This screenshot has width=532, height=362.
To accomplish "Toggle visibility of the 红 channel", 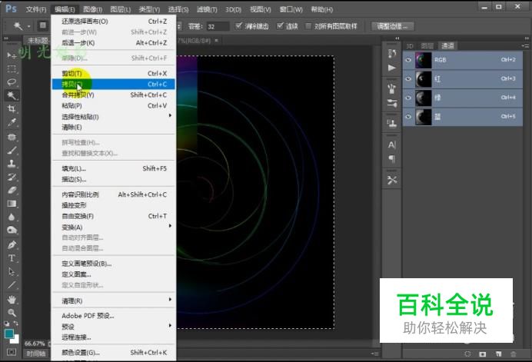I will coord(408,78).
